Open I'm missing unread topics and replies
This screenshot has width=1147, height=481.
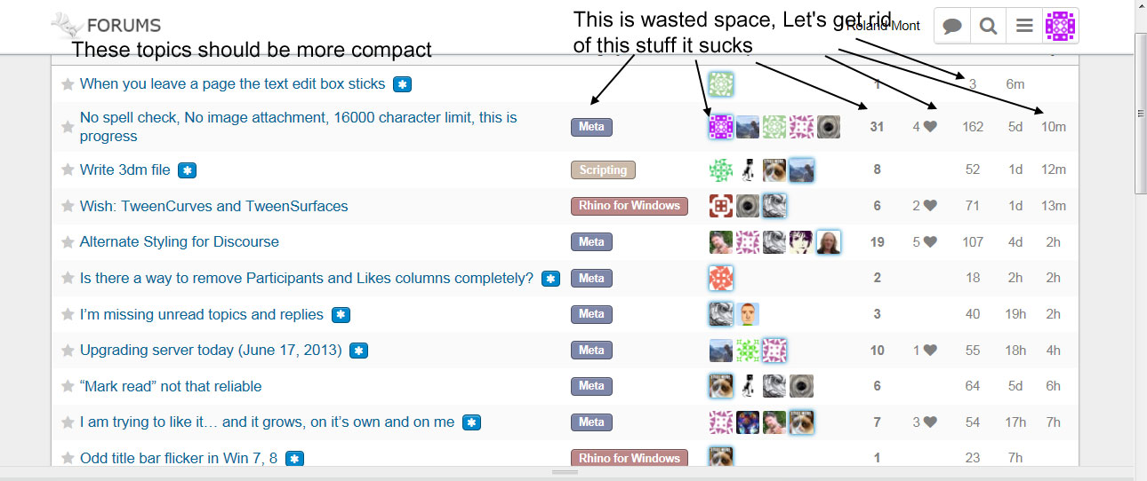[202, 314]
